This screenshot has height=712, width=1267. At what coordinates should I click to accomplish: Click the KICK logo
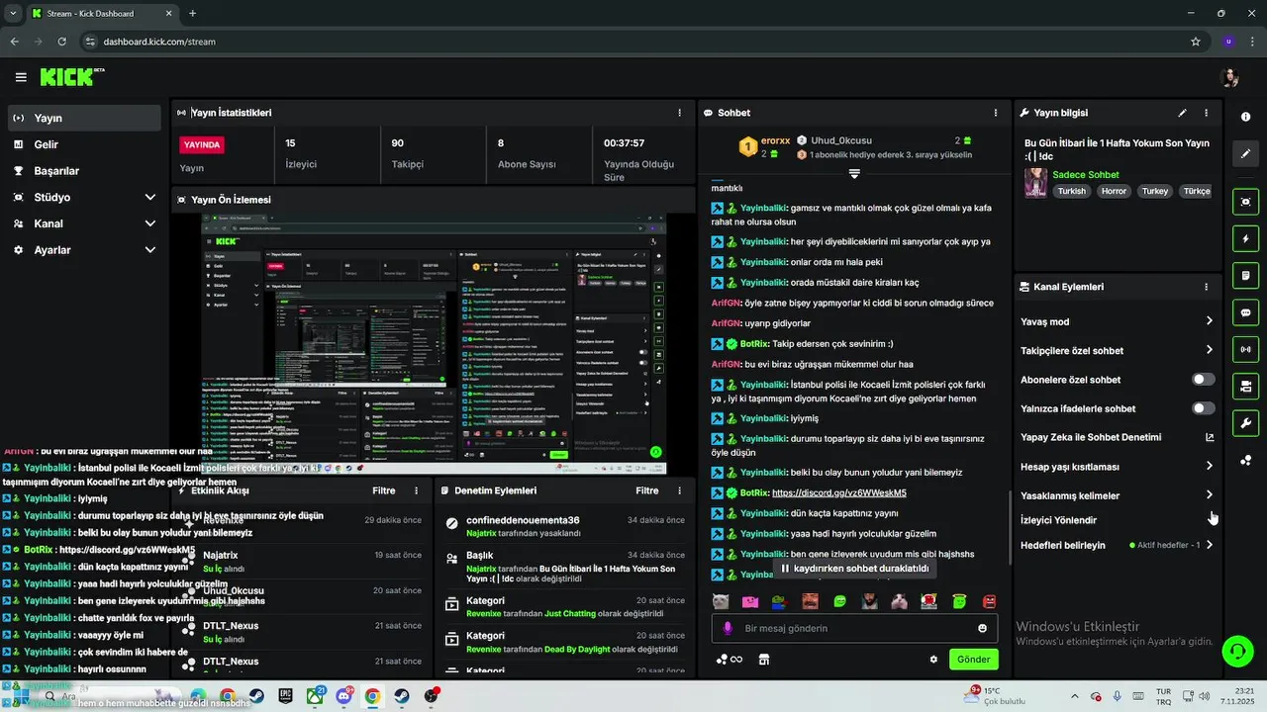coord(71,77)
